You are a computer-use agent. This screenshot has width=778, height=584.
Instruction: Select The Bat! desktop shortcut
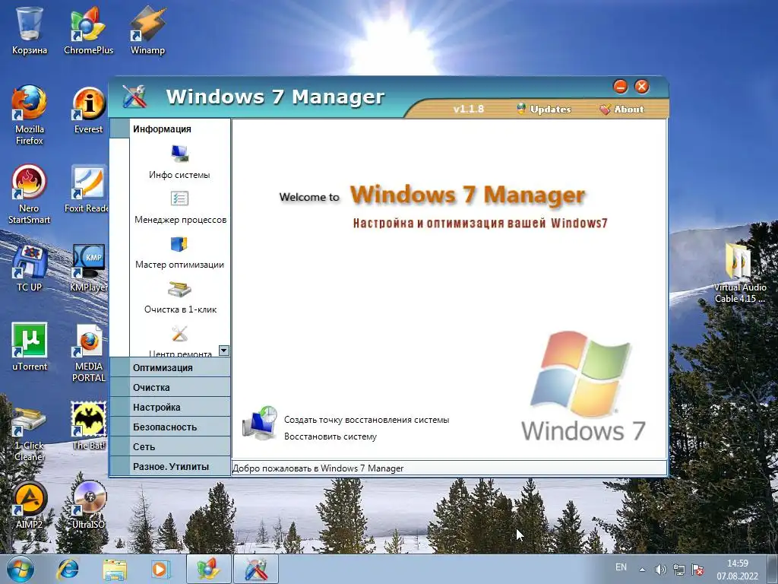click(88, 426)
